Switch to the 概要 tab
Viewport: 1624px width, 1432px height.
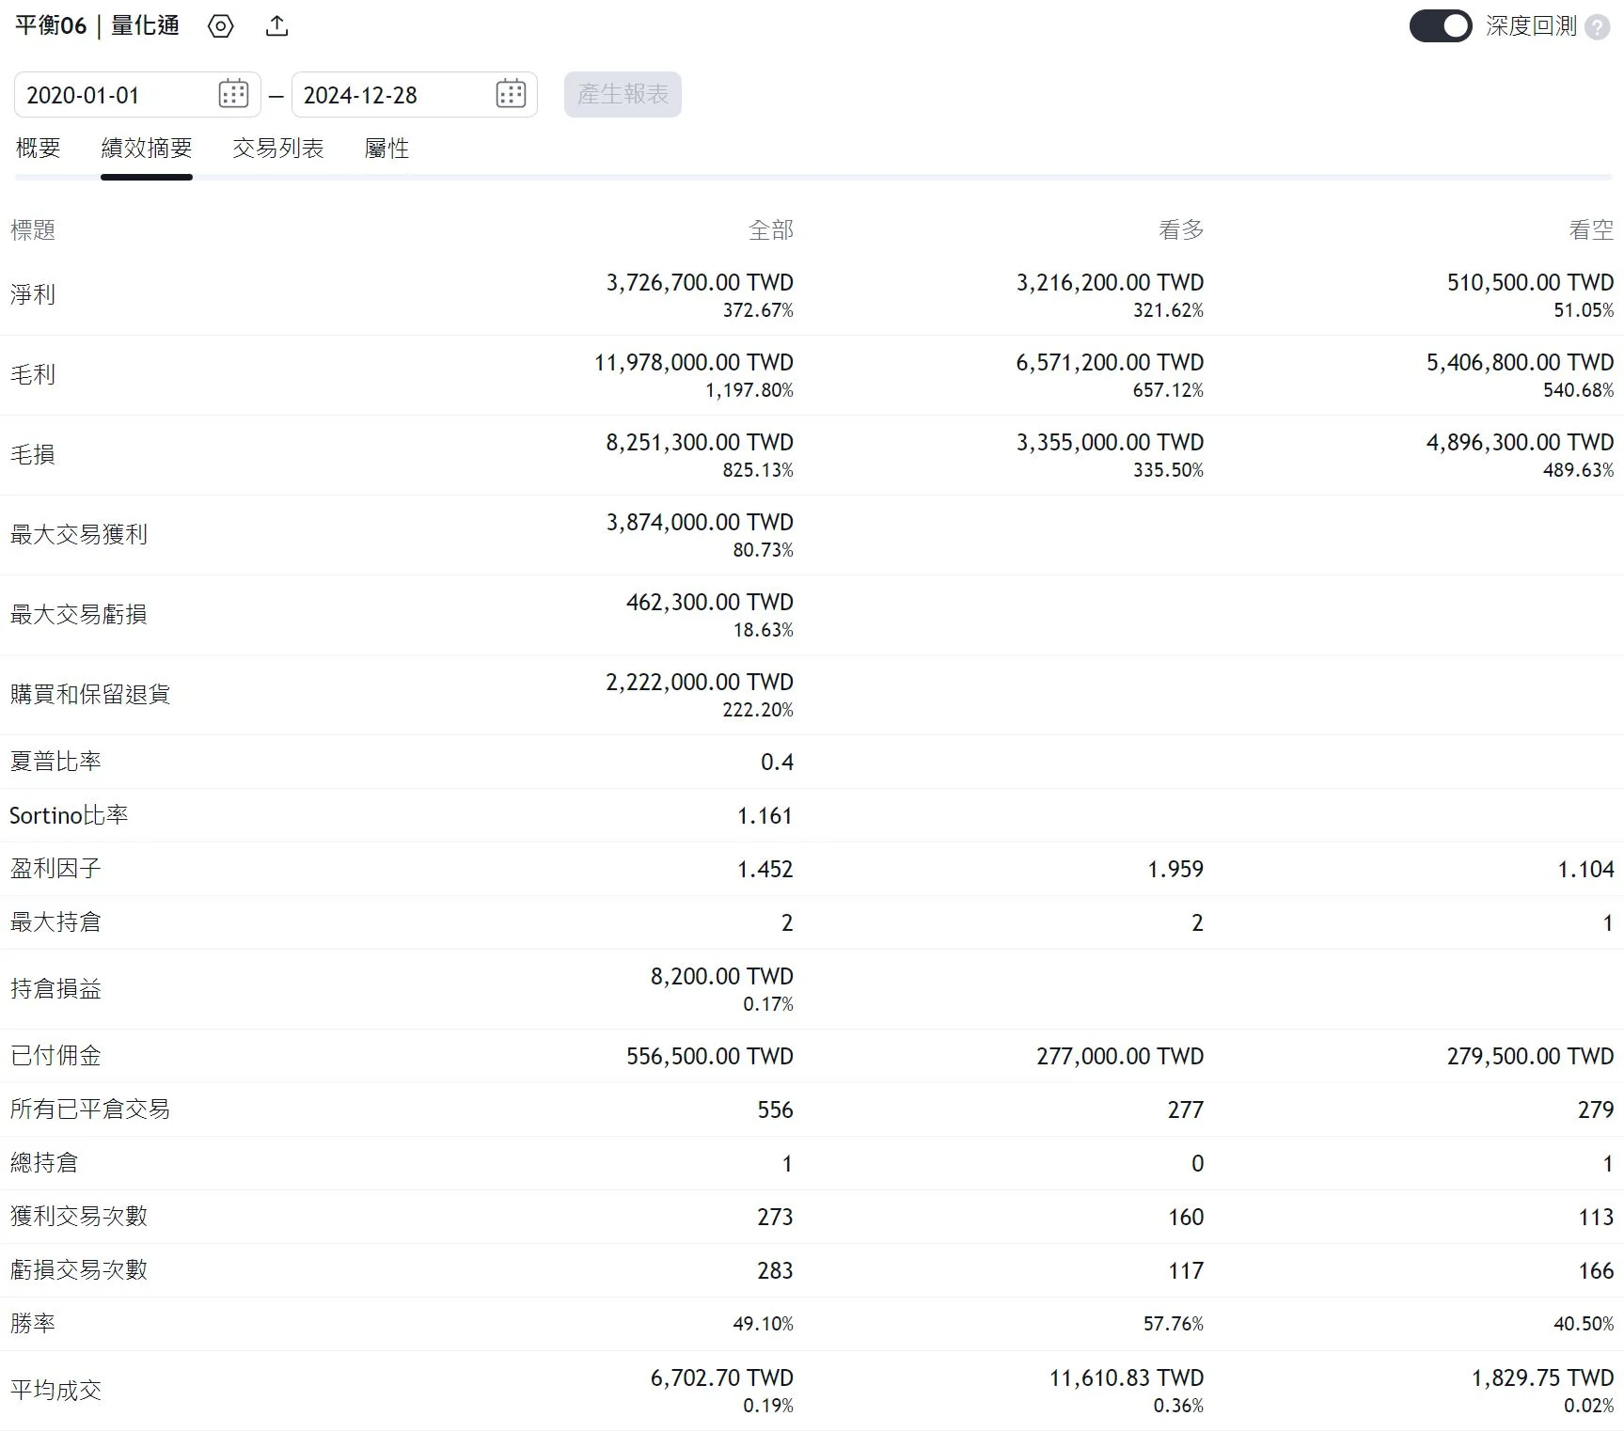click(x=39, y=149)
